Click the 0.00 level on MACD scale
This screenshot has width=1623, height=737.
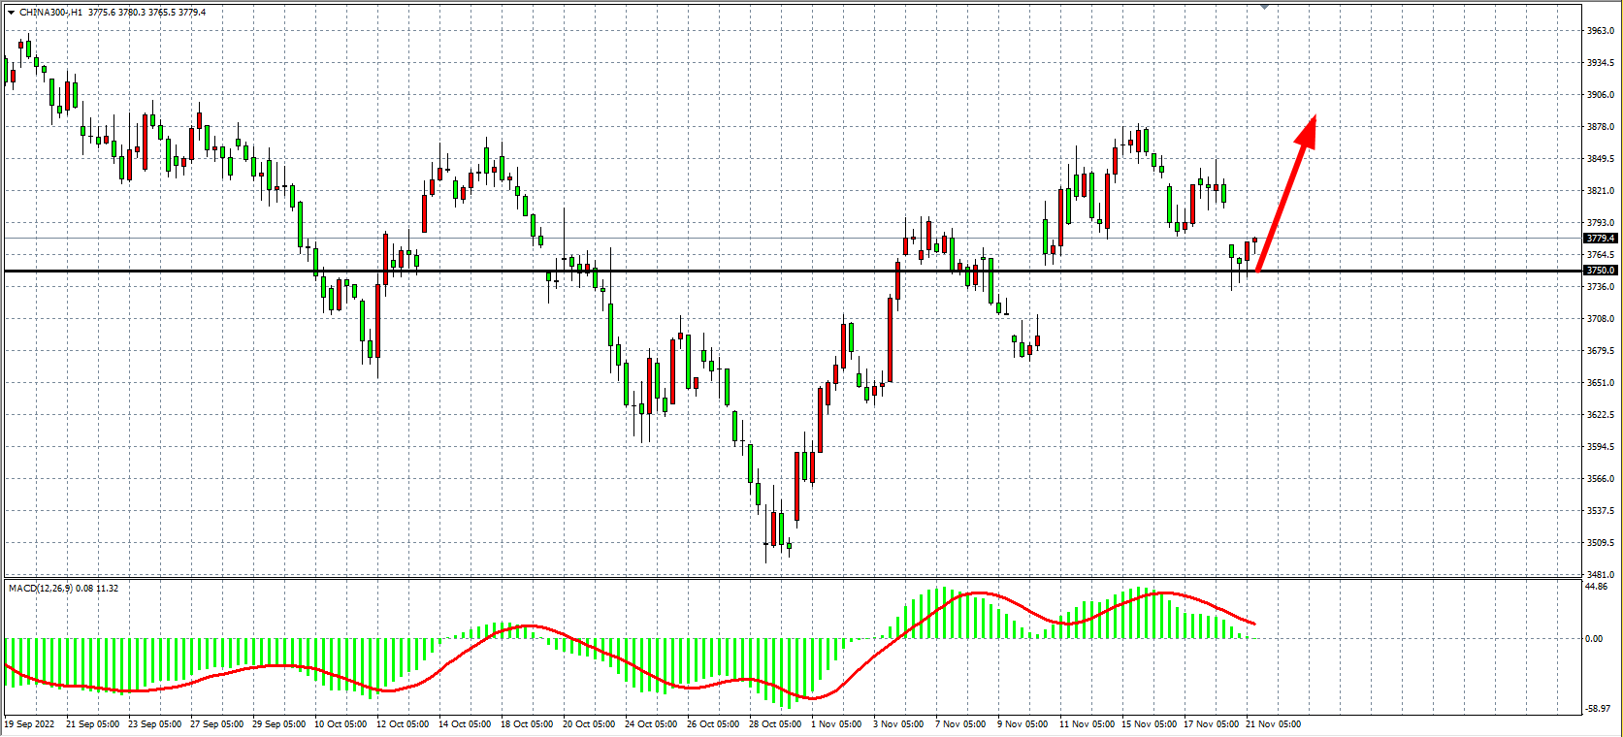1594,638
